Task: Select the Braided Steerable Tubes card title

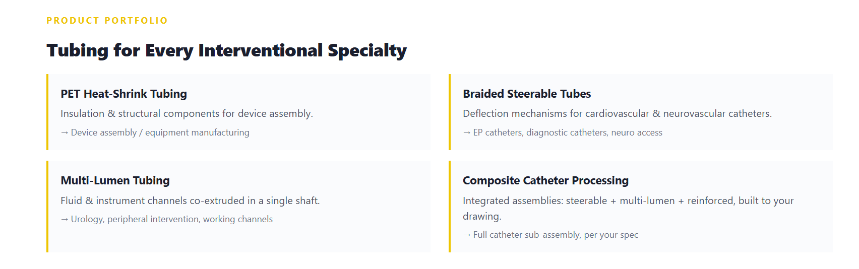Action: tap(527, 94)
